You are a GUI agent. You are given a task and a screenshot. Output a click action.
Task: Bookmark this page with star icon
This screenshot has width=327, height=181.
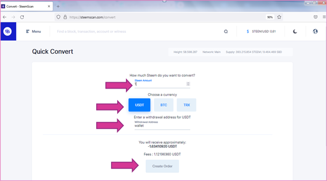click(x=279, y=17)
